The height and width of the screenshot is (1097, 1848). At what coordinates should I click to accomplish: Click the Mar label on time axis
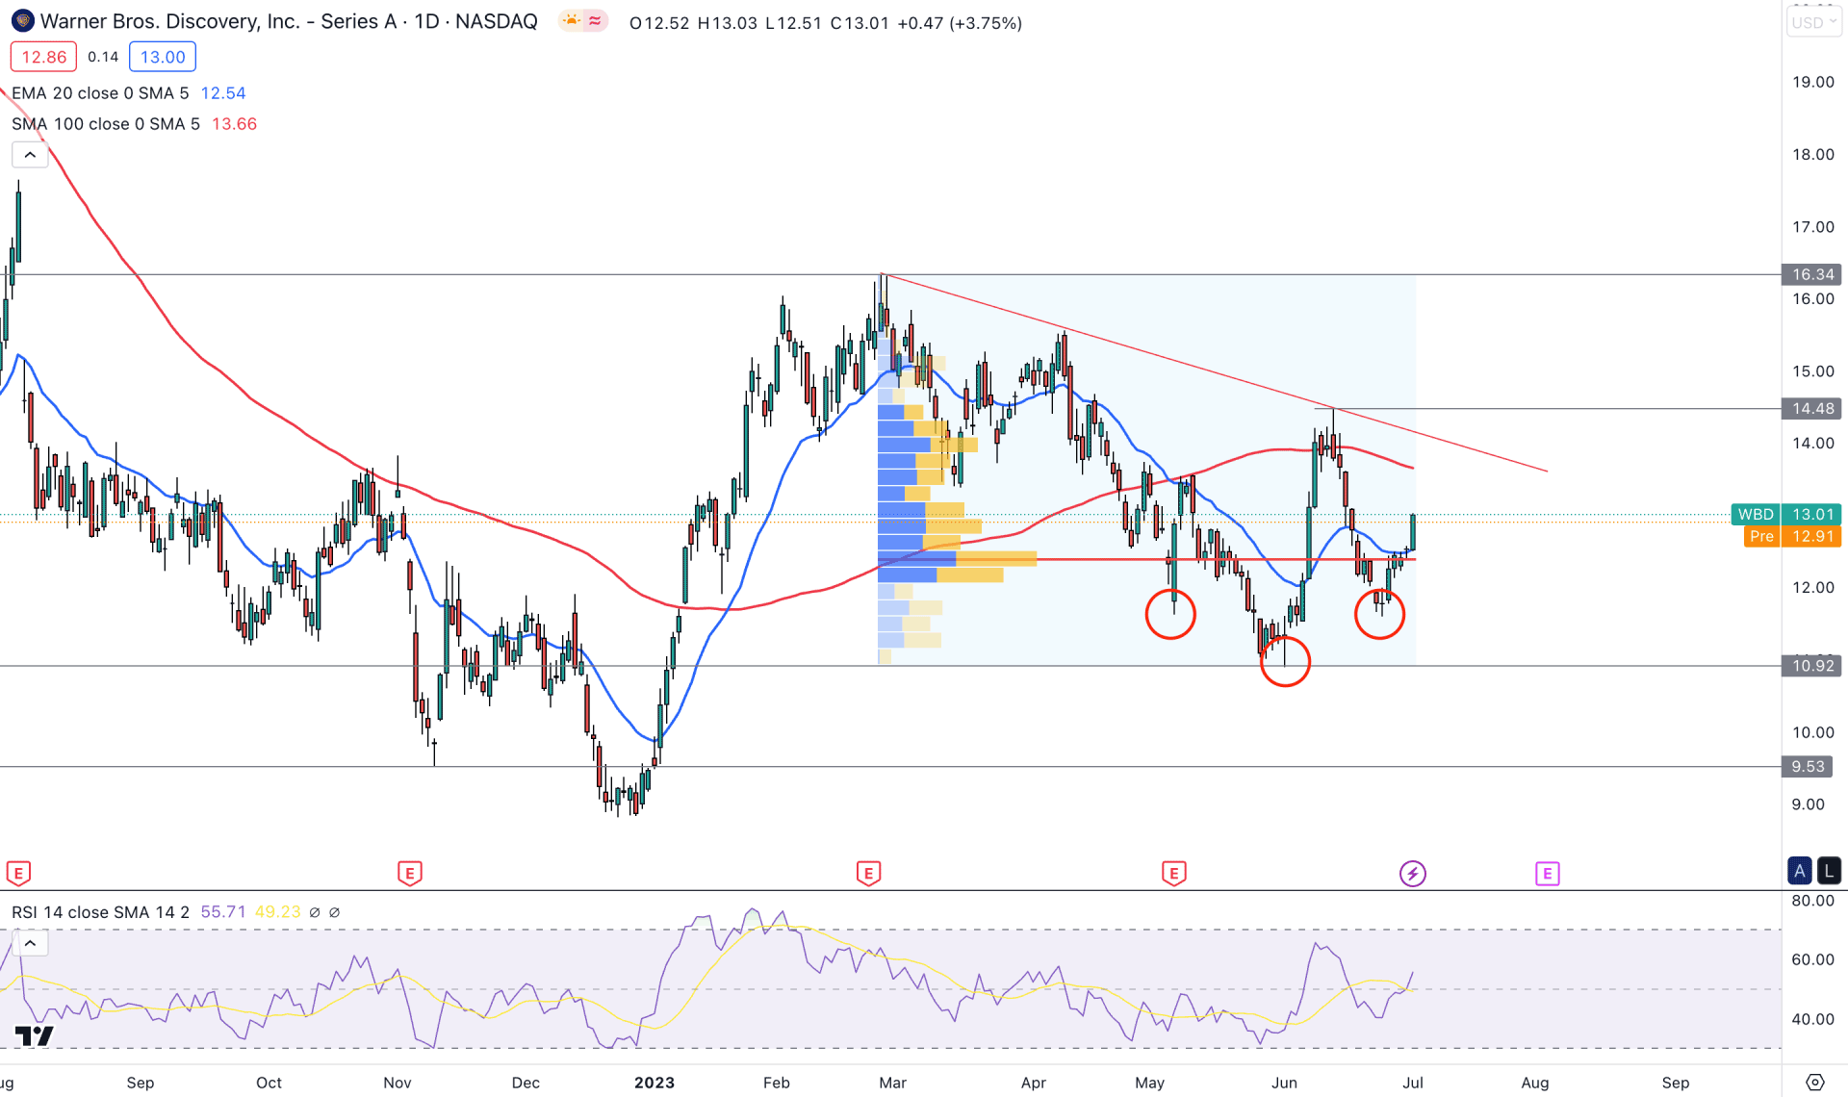click(893, 1083)
